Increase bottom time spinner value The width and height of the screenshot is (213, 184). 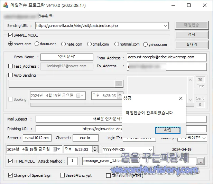point(95,148)
